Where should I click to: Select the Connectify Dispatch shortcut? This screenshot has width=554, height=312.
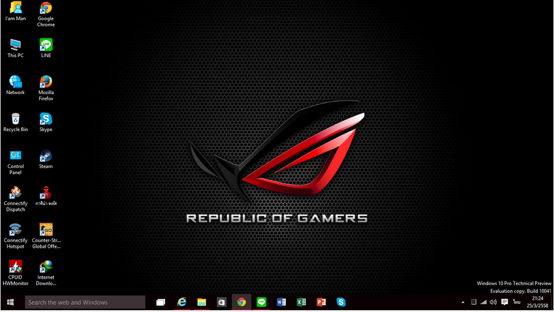point(15,199)
